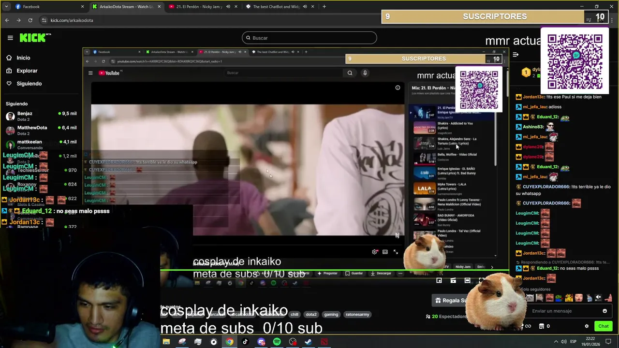Toggle theater mode on Kick video
Screen dimensions: 619x348
467,280
